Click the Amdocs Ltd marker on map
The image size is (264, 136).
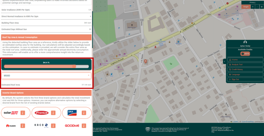[x=226, y=14]
